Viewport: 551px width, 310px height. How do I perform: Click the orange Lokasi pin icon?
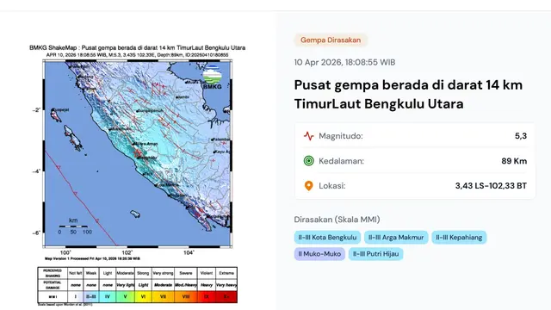pyautogui.click(x=308, y=186)
